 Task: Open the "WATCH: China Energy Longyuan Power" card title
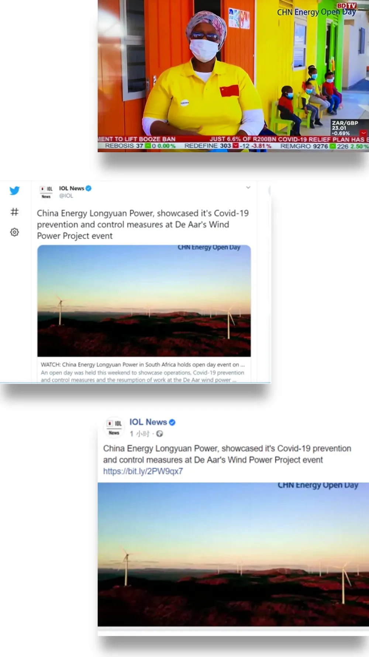pos(142,364)
